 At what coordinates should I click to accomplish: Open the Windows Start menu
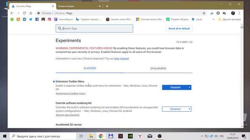click(5, 136)
